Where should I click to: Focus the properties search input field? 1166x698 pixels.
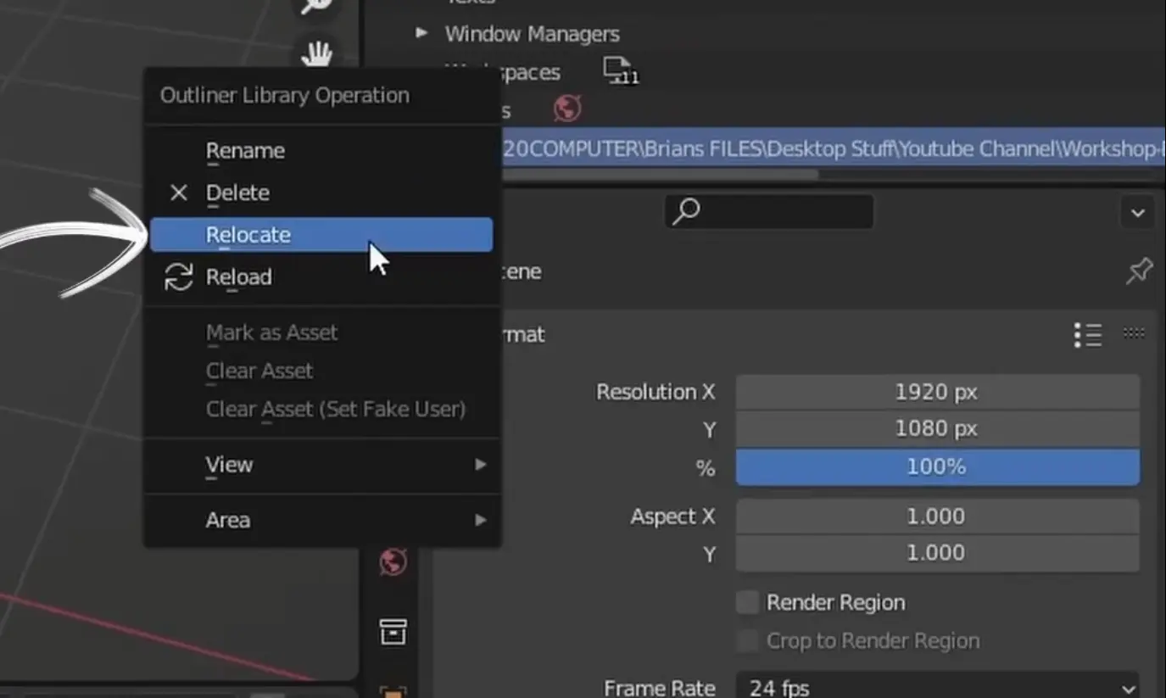[768, 212]
